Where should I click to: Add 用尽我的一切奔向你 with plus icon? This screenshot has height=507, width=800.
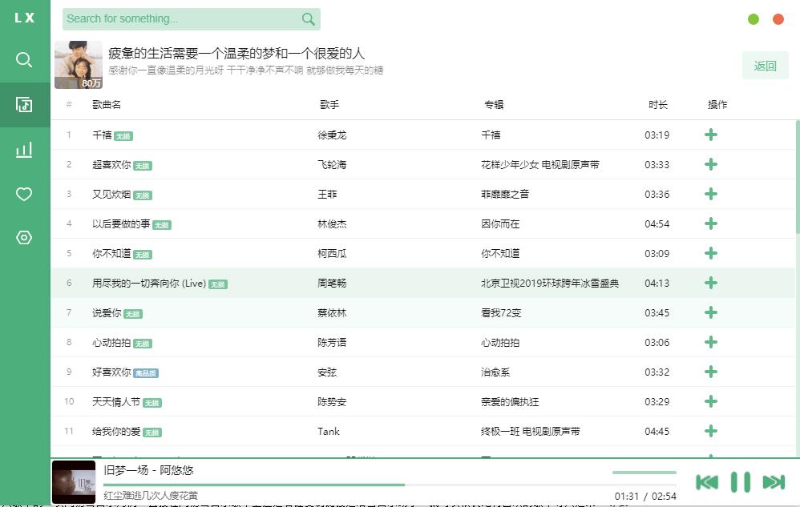711,283
